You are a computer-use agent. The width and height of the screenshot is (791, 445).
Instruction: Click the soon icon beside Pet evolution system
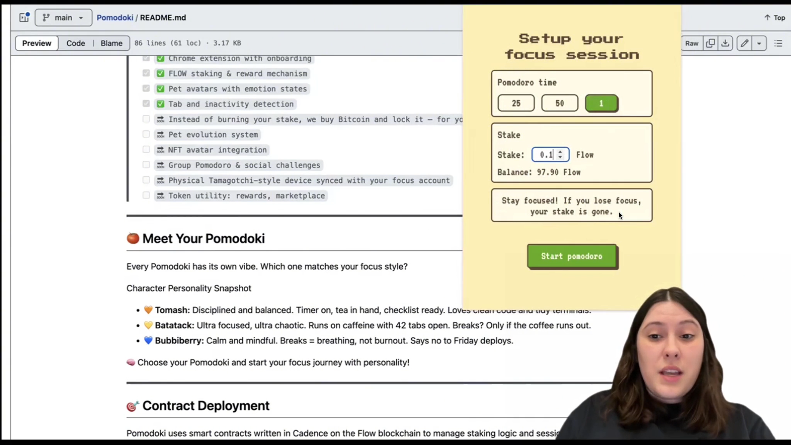(x=160, y=134)
